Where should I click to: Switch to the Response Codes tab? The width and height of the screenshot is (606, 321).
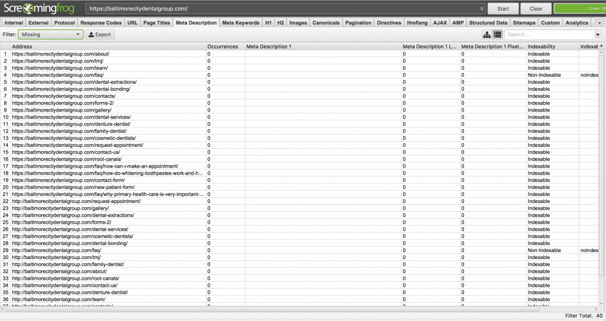101,23
